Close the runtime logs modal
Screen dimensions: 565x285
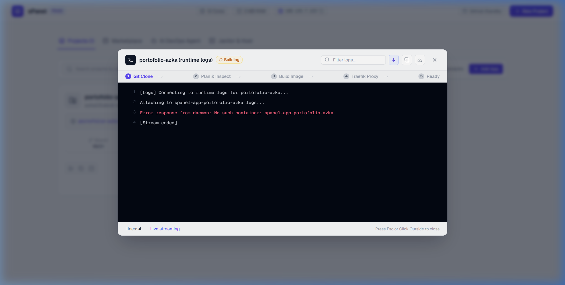[435, 60]
